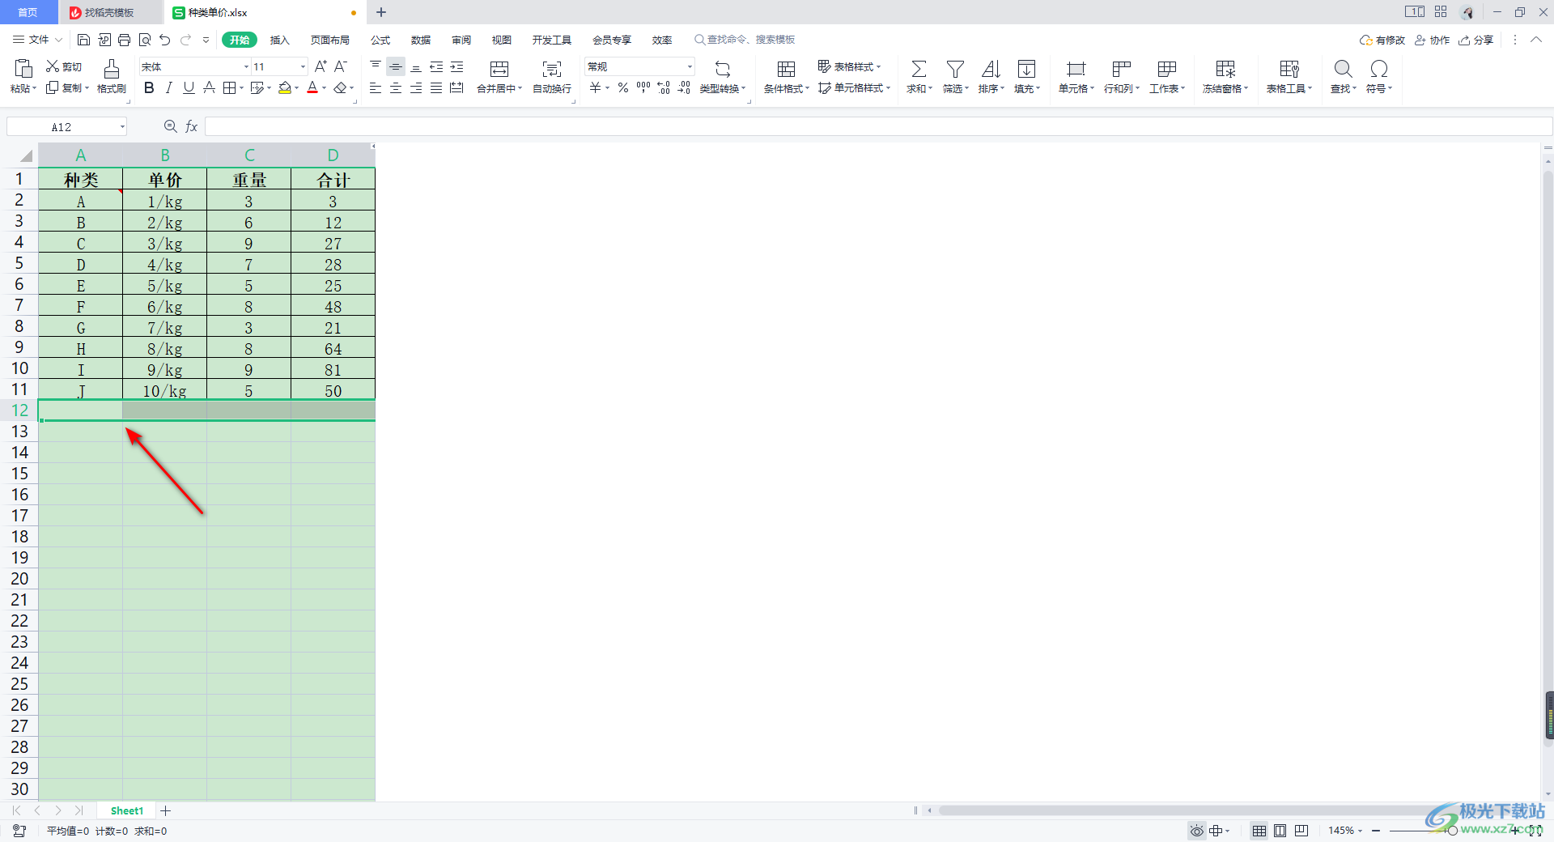Open the Paste dropdown arrow
The width and height of the screenshot is (1554, 842).
pos(34,89)
